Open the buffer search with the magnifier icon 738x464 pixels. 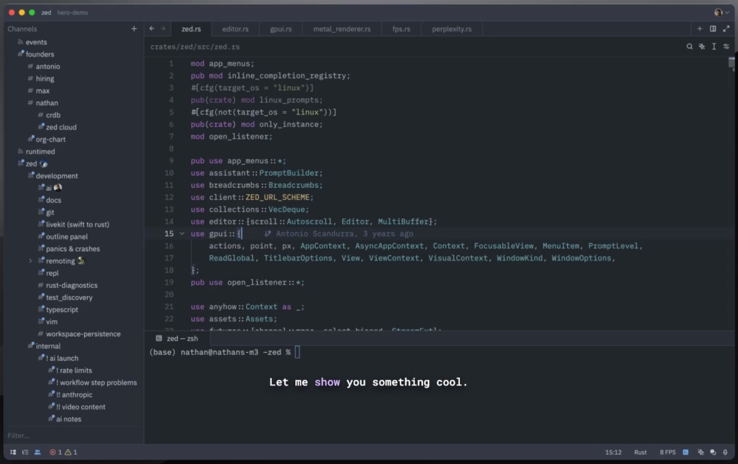690,46
